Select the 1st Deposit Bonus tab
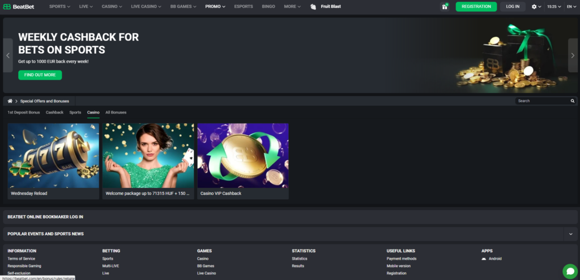580x280 pixels. click(x=24, y=112)
